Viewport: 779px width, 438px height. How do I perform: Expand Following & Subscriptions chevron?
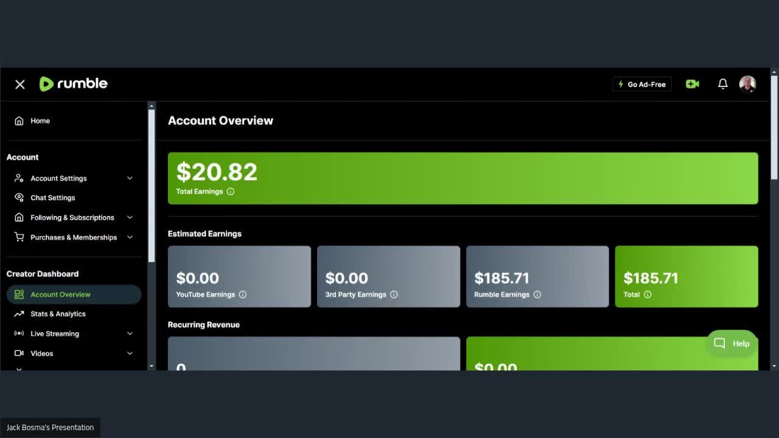(130, 217)
